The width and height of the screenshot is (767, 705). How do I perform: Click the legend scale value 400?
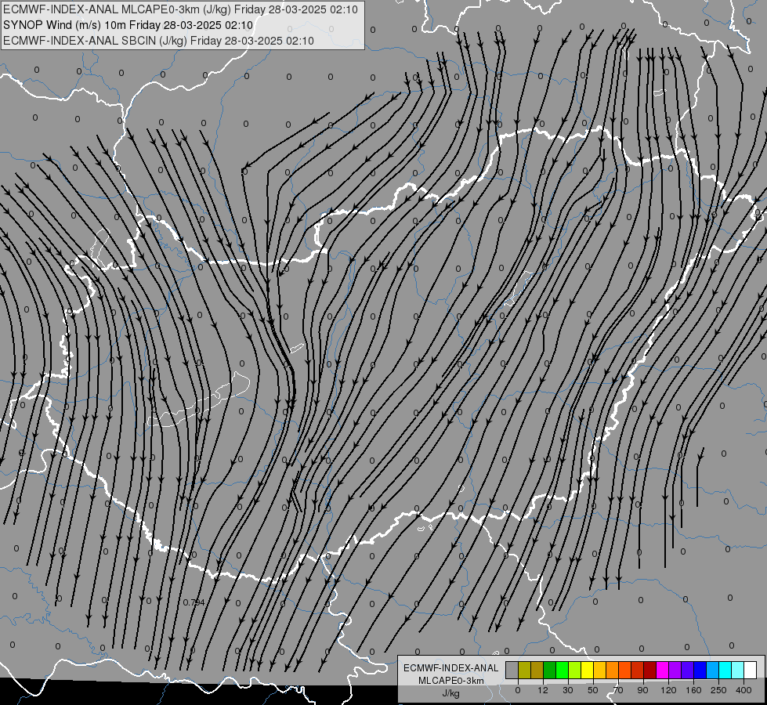point(743,690)
